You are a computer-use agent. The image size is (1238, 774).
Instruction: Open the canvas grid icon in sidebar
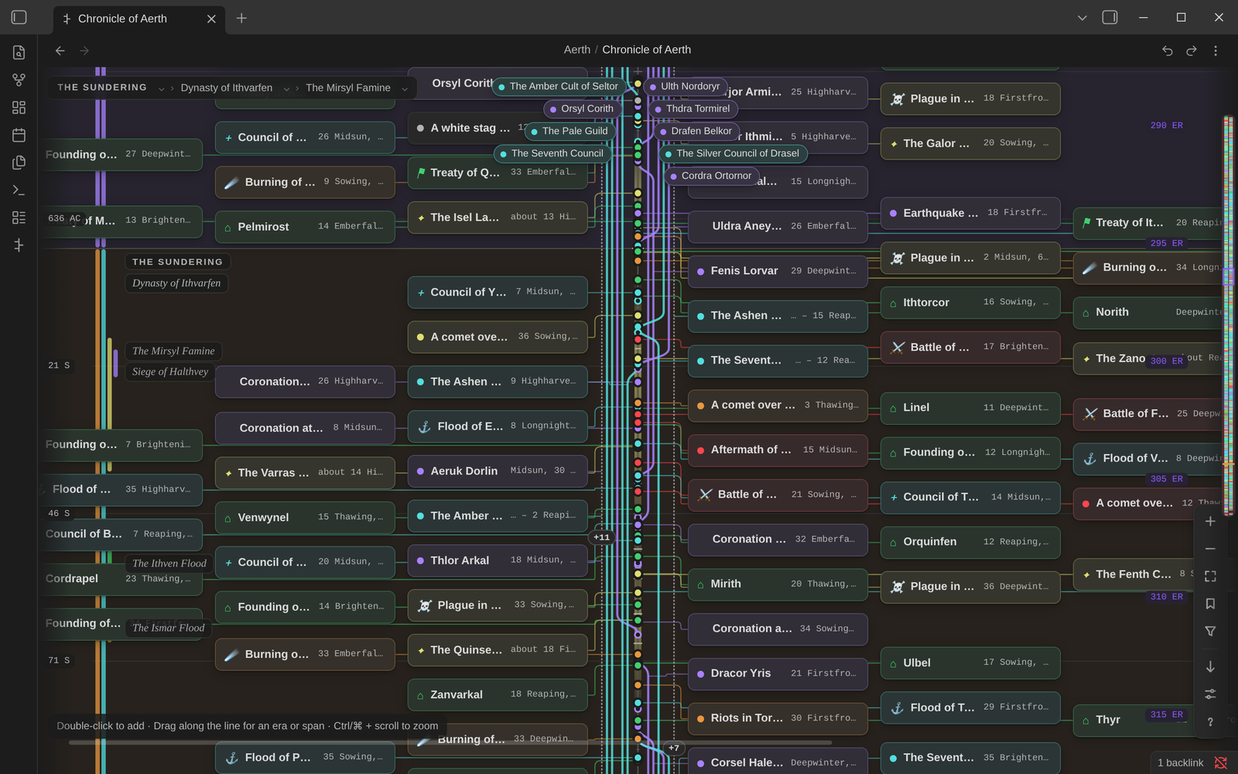(x=19, y=108)
